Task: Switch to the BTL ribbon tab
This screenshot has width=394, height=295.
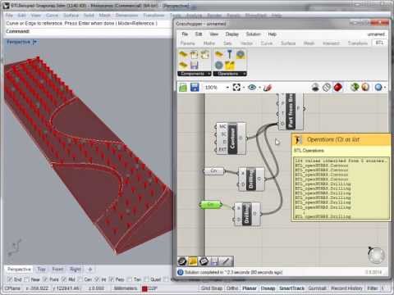Action: click(379, 43)
